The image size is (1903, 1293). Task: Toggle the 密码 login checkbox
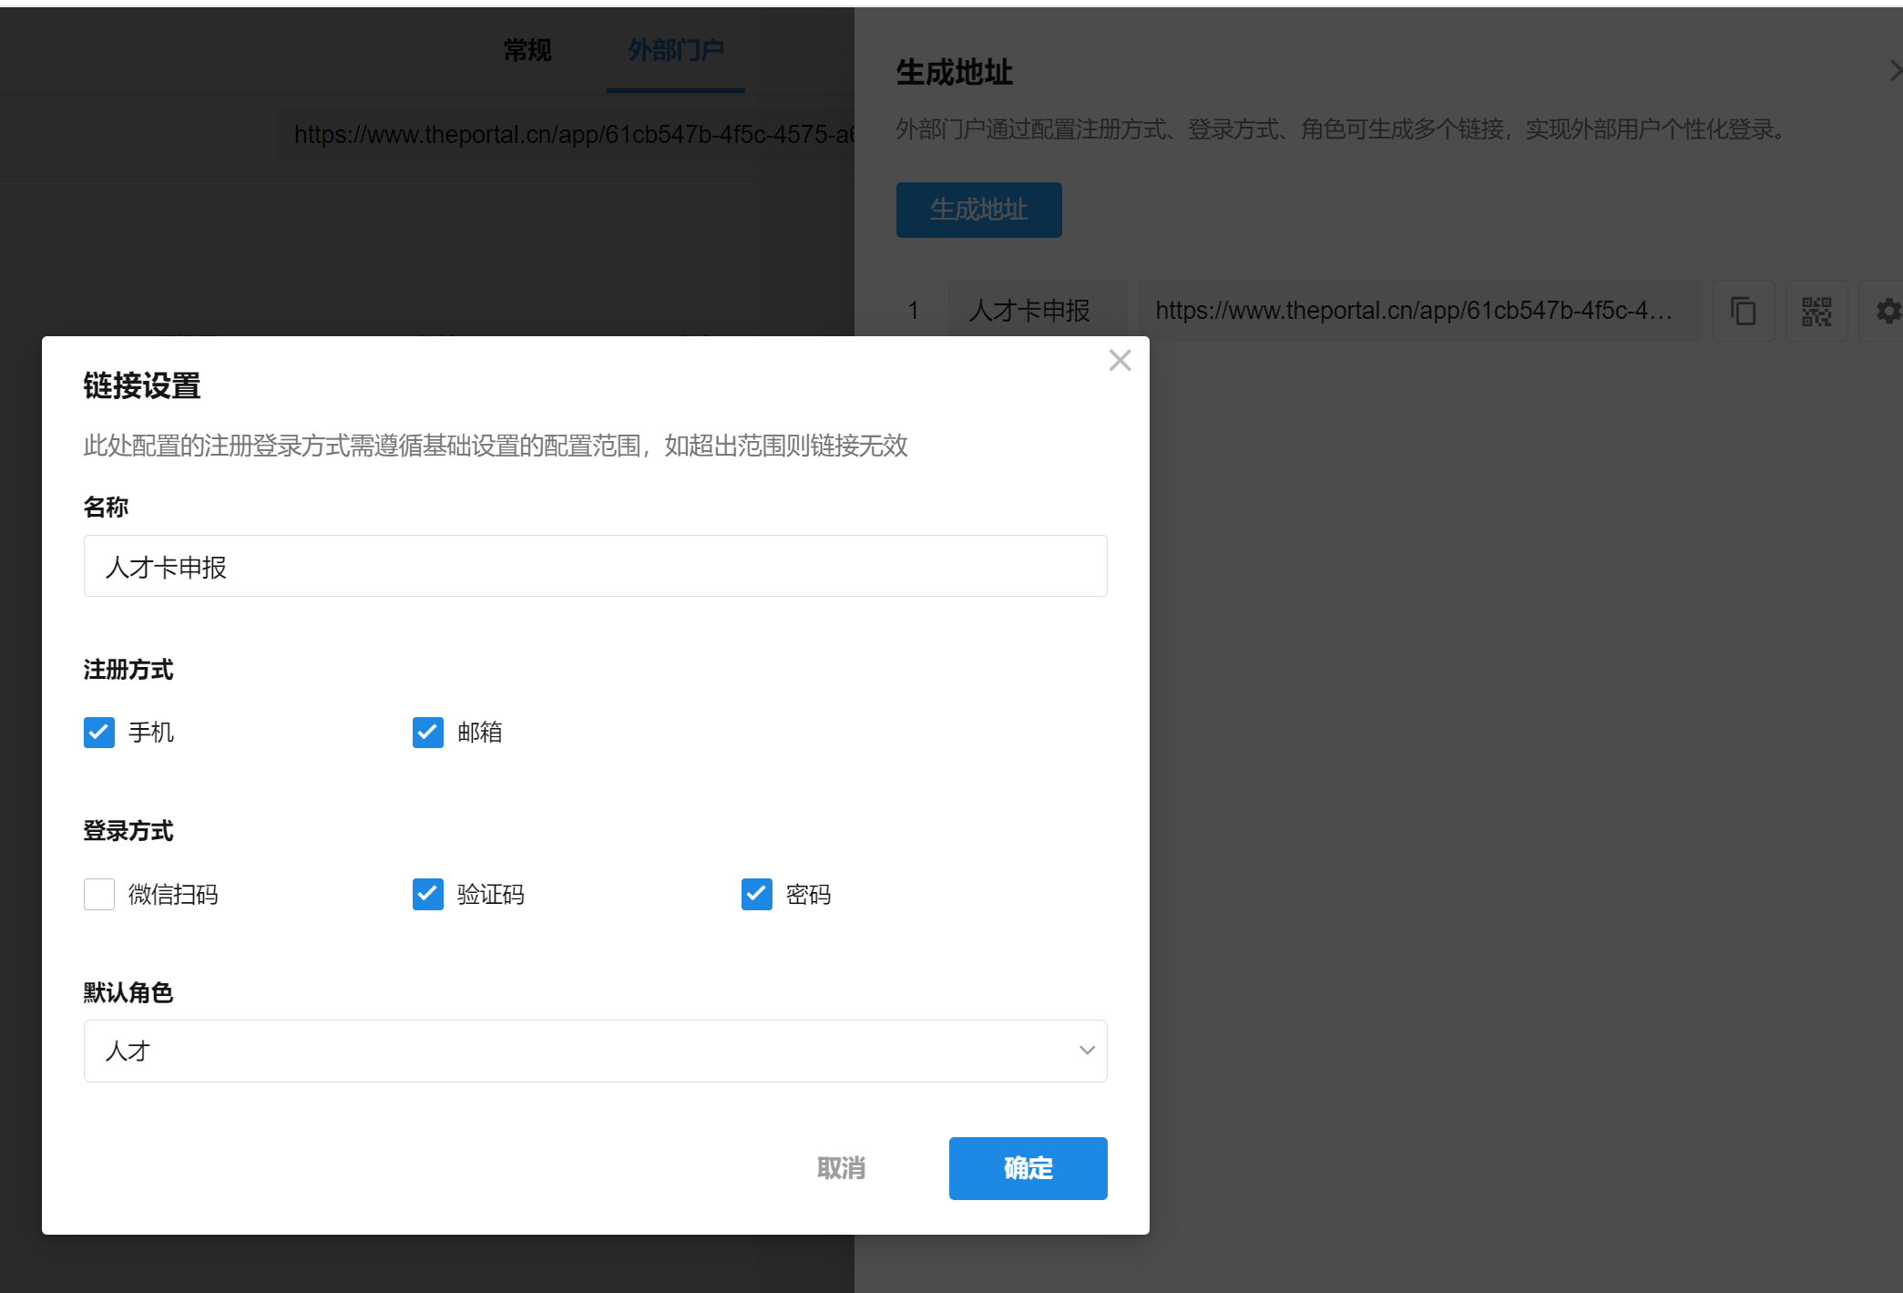point(757,895)
